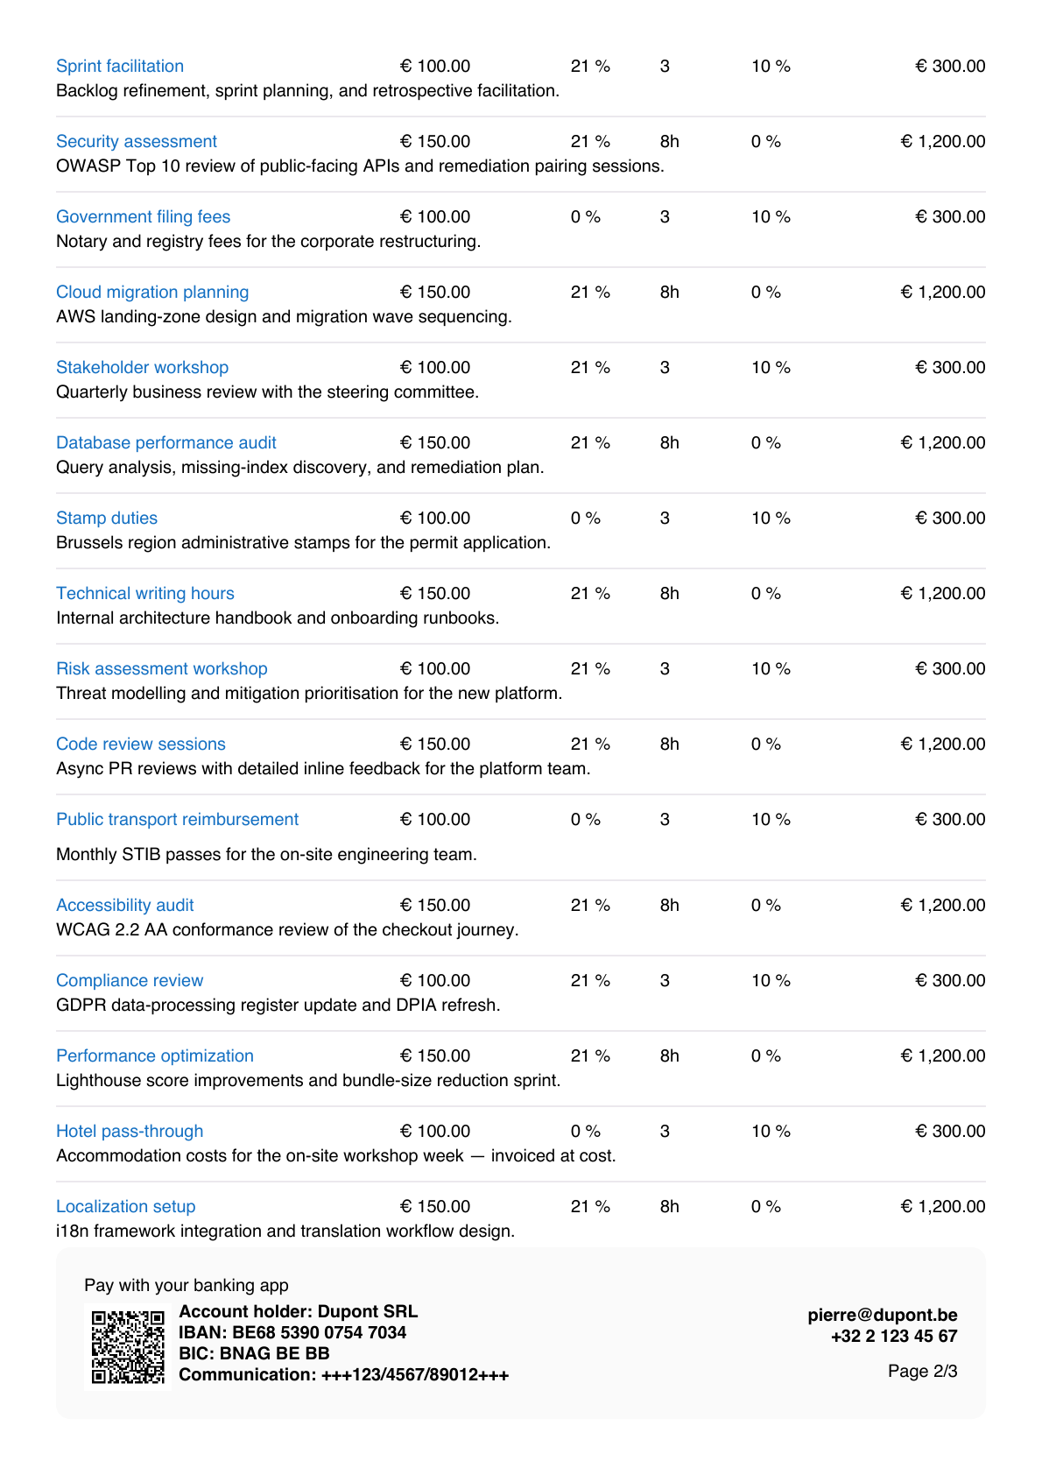Open the Security assessment item link

click(x=137, y=141)
